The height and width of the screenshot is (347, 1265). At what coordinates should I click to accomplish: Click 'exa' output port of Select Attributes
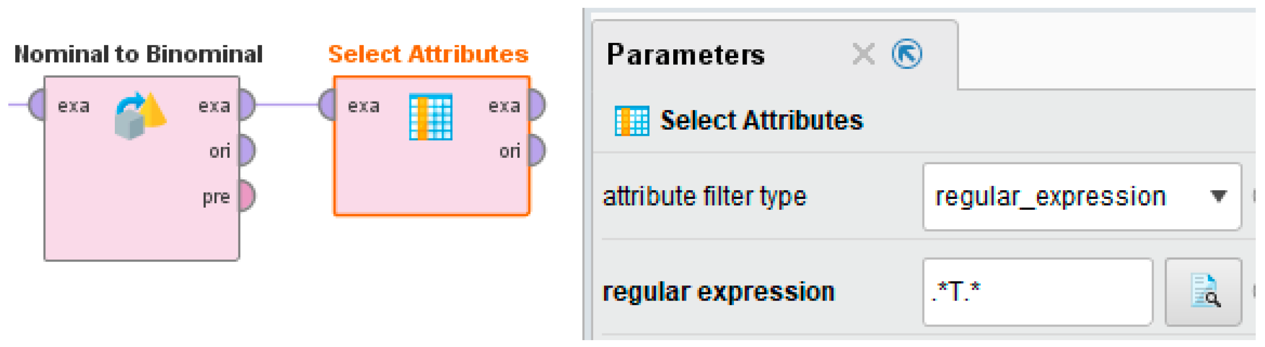click(x=537, y=105)
